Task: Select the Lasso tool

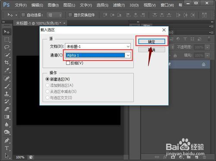Action: coord(6,47)
